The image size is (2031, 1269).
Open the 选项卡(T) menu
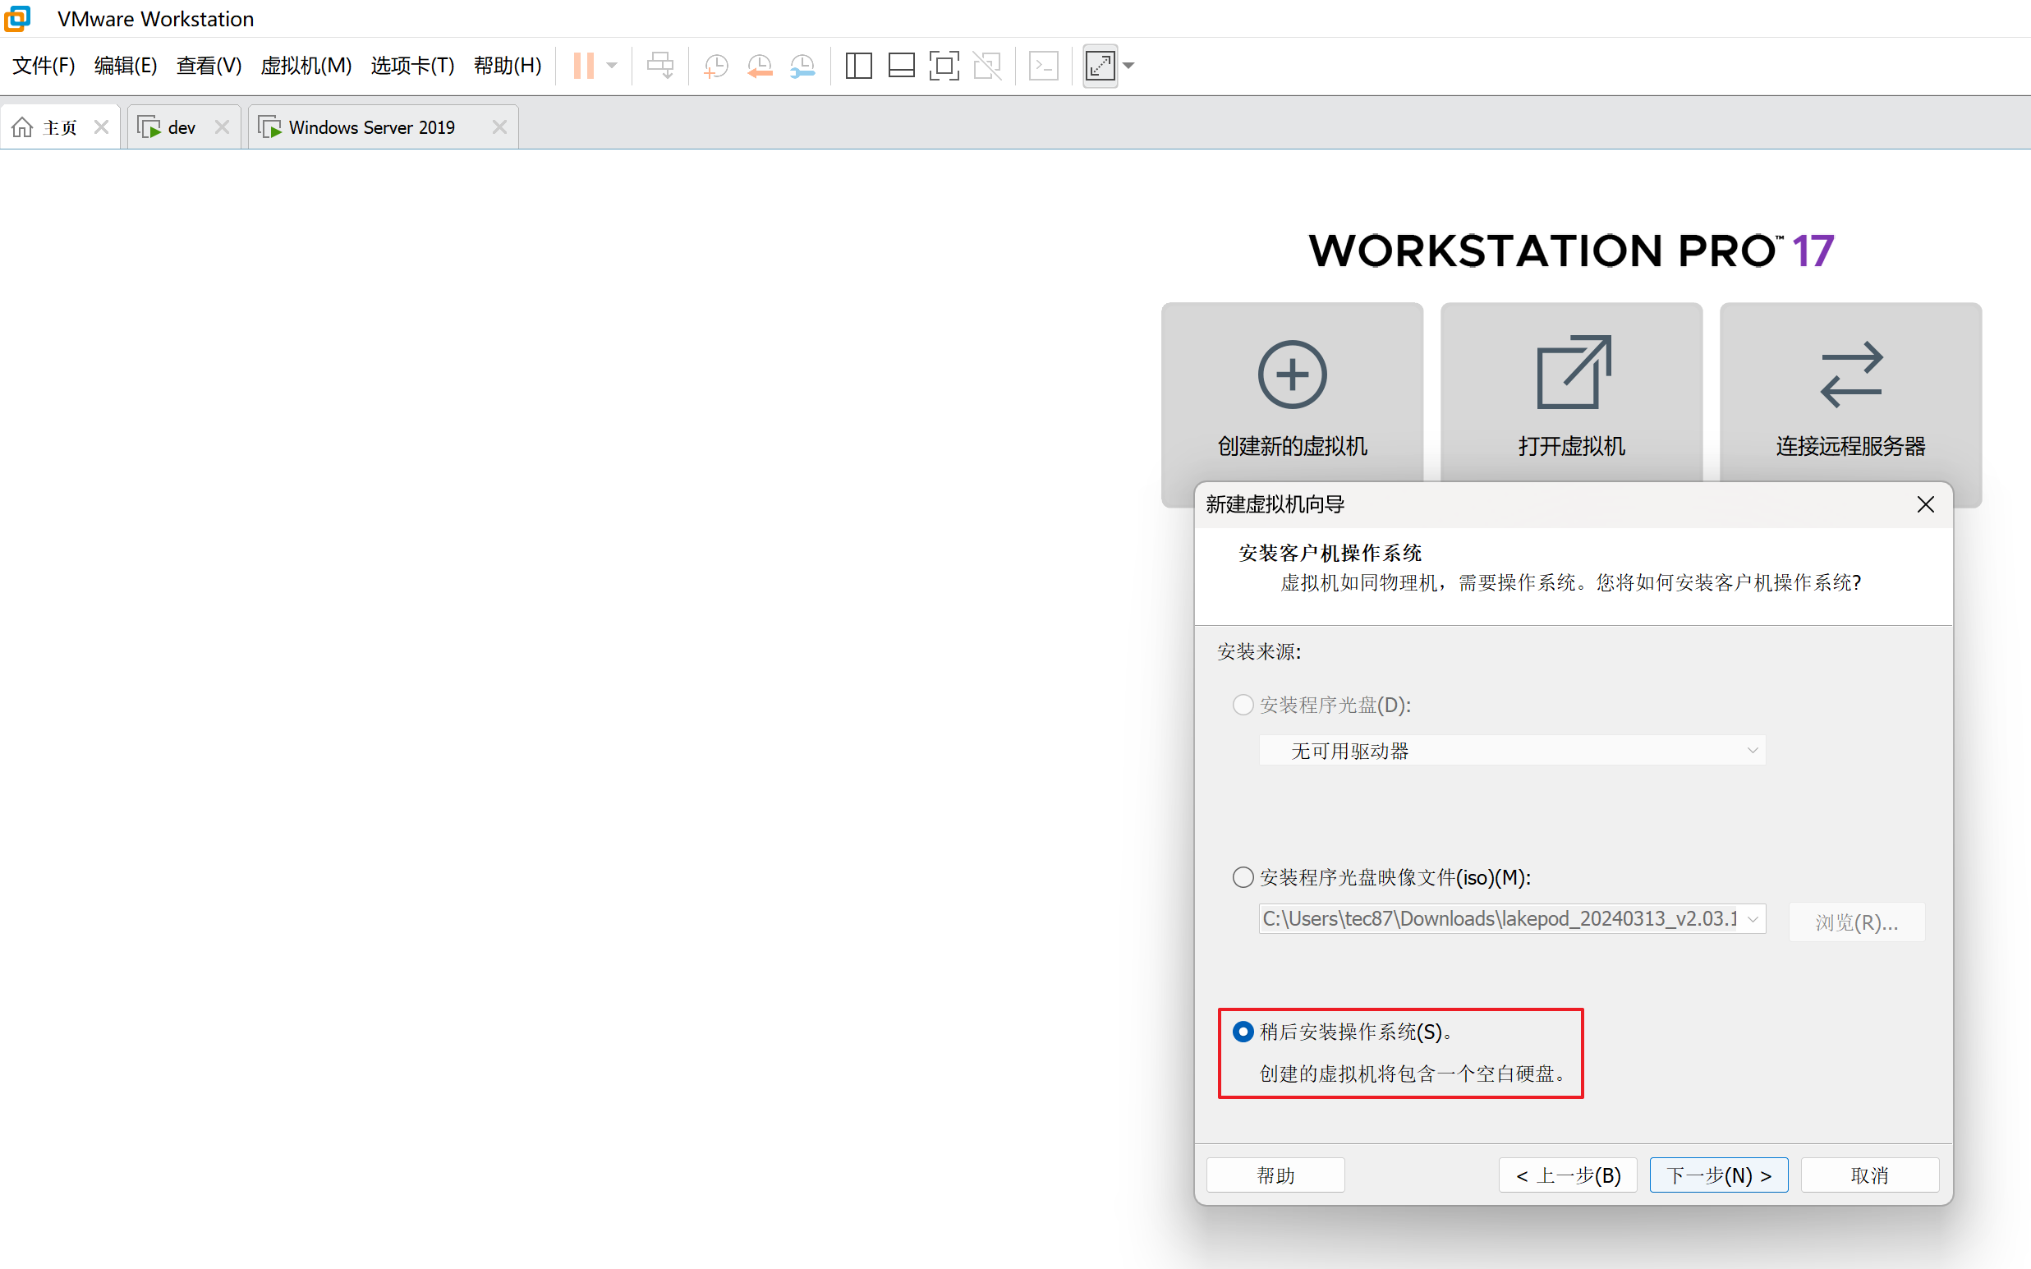413,66
